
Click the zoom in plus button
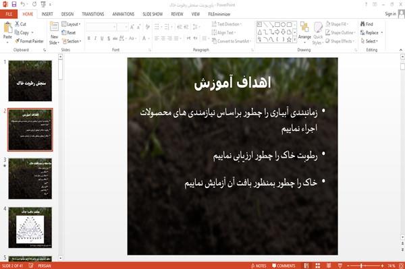pyautogui.click(x=382, y=266)
